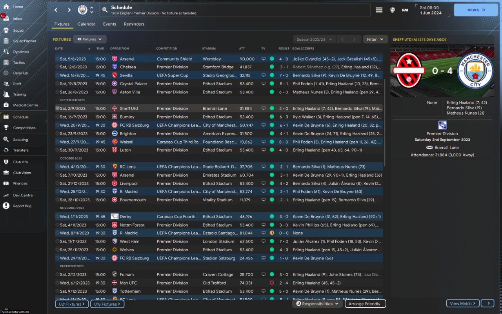Switch to the Reminders tab
The image size is (502, 314).
pos(134,24)
